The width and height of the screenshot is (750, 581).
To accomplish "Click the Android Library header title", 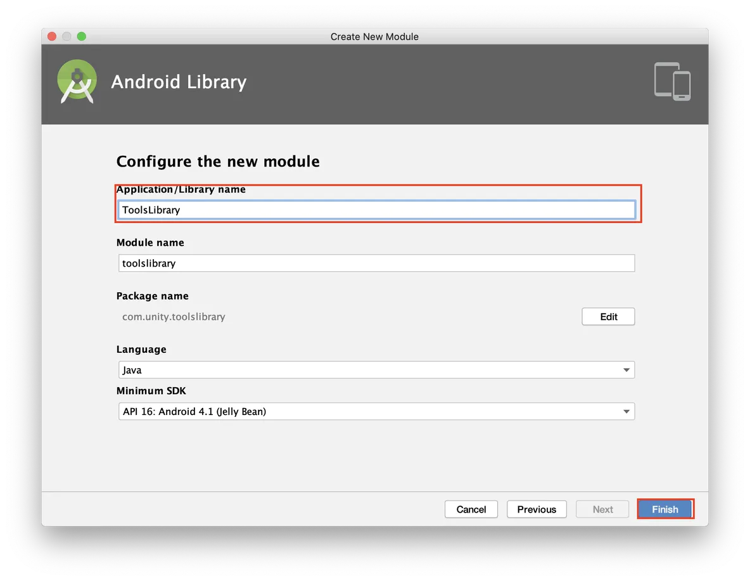I will [x=179, y=82].
